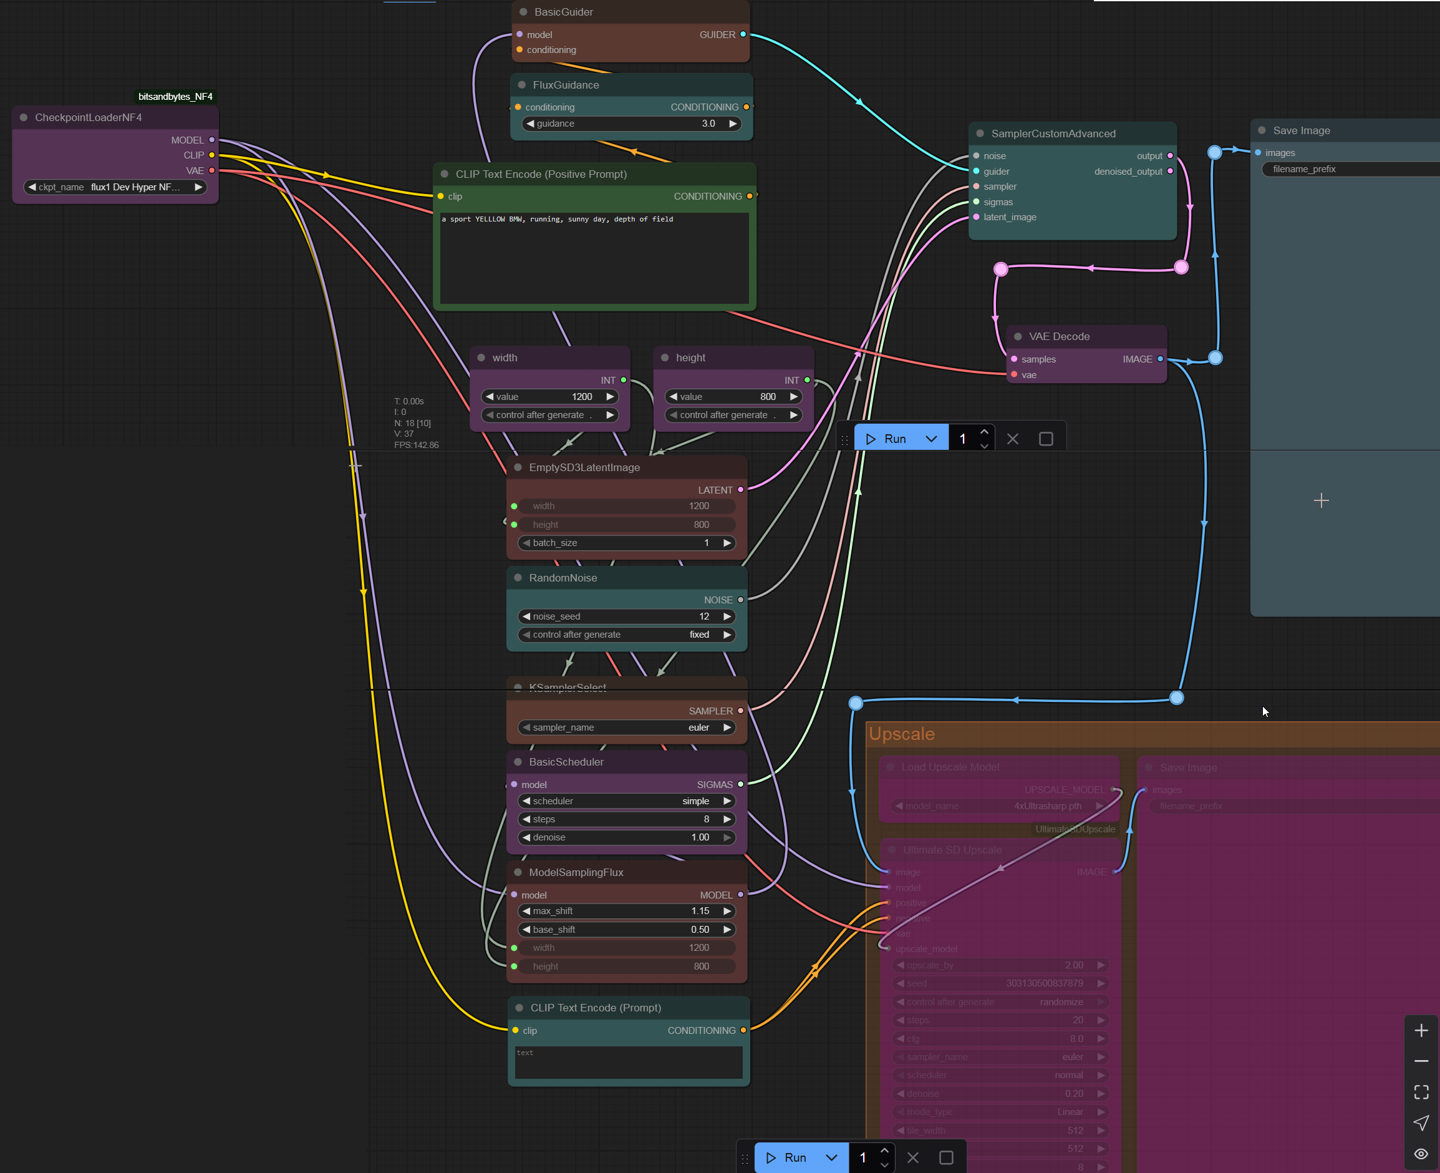The image size is (1440, 1173).
Task: Grab the dotted drag handle of bottom Run bar
Action: (745, 1158)
